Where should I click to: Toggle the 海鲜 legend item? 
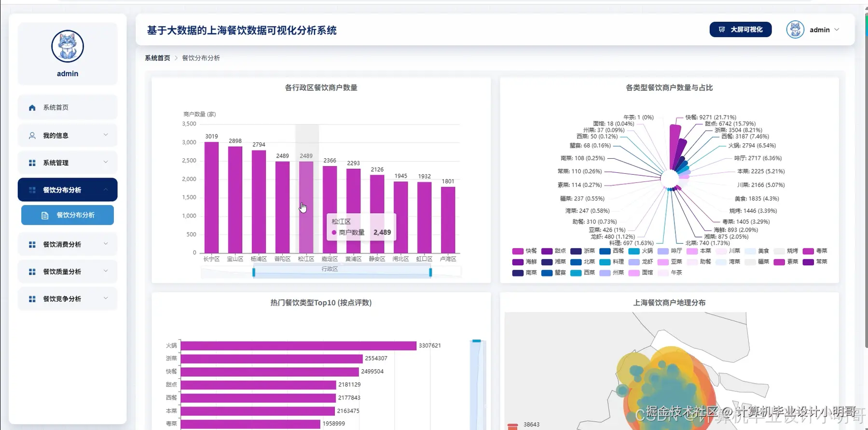pos(524,262)
